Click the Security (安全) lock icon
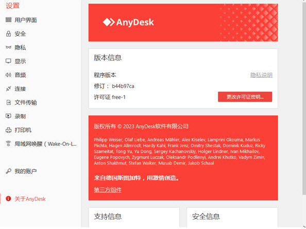Viewport: 306px width, 229px height. point(8,34)
